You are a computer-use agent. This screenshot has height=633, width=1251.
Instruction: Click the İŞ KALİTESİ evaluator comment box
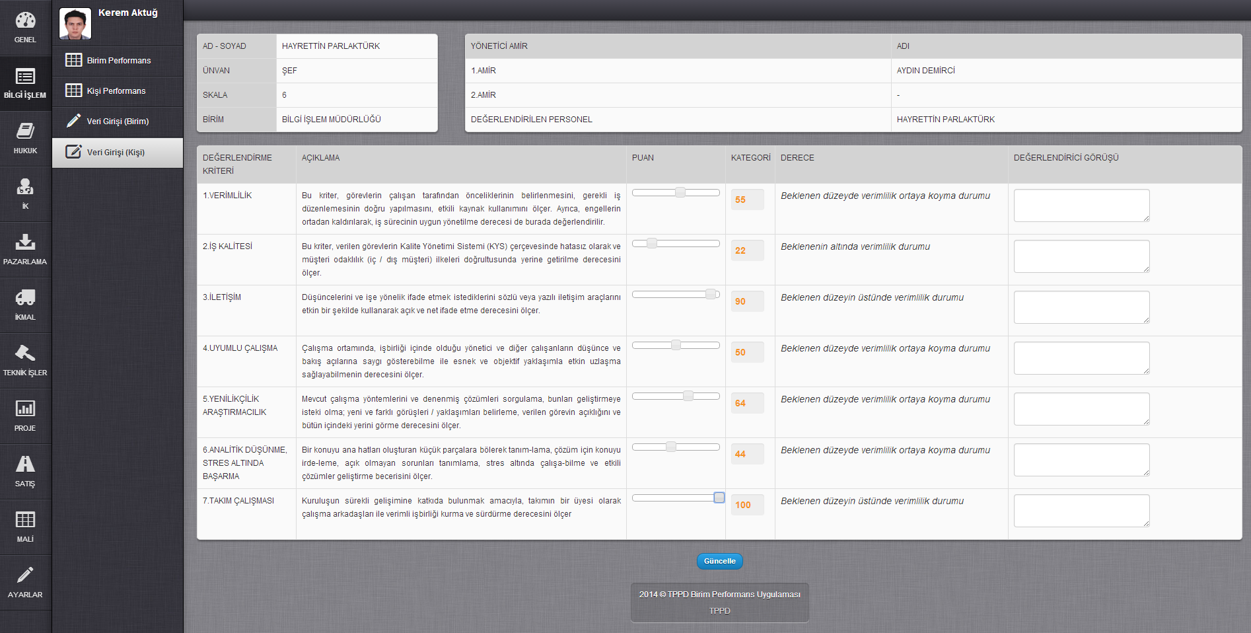[1081, 256]
